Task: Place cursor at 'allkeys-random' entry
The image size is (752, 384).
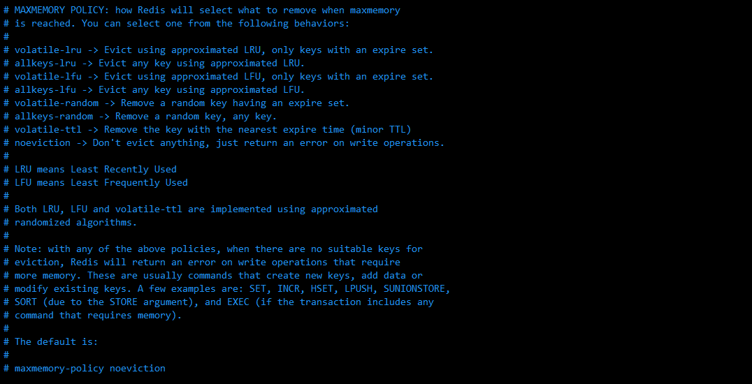Action: point(54,117)
